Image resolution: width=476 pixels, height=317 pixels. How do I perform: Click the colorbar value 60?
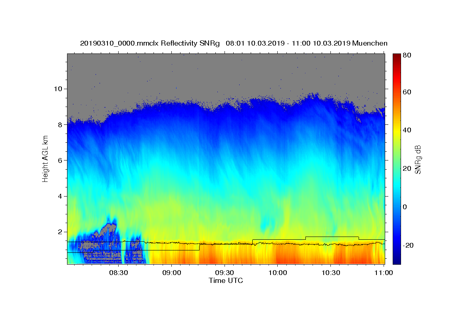[407, 92]
